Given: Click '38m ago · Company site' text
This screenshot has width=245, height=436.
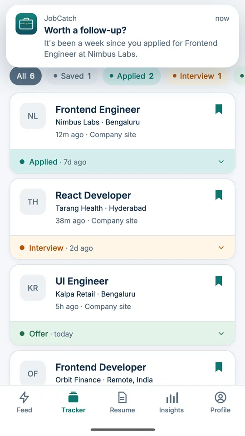Looking at the screenshot, I should pos(97,221).
